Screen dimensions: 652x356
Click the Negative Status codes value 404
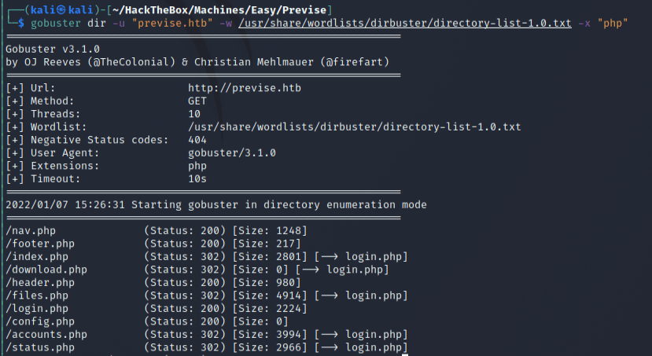click(x=197, y=140)
